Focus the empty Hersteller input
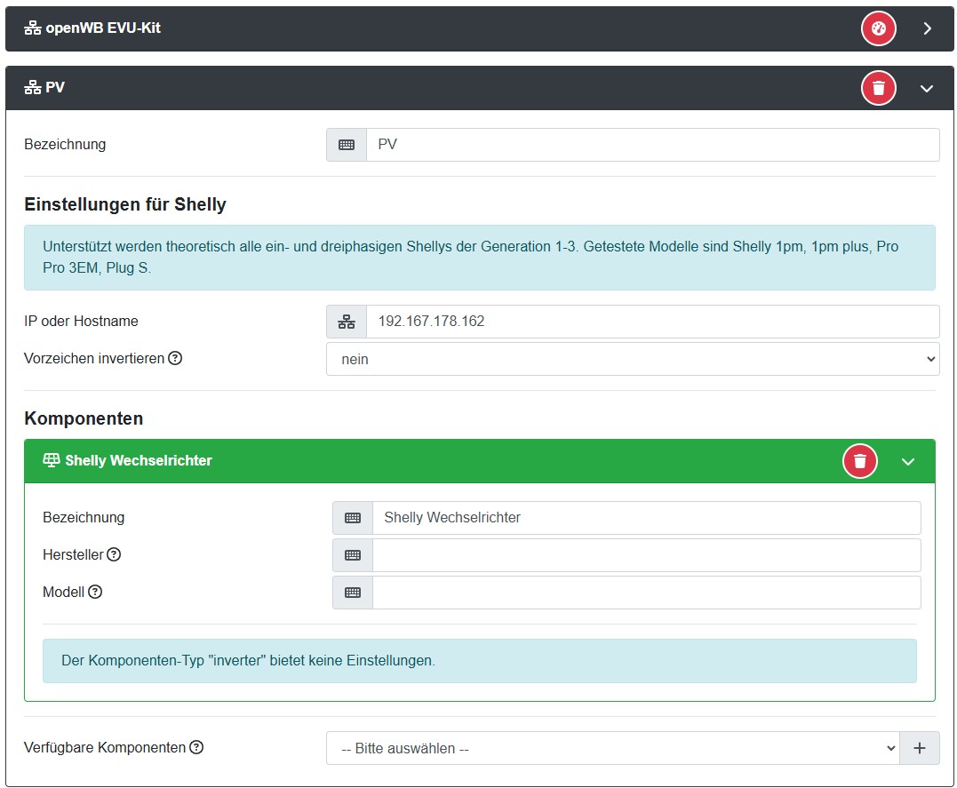The height and width of the screenshot is (788, 957). pos(646,555)
